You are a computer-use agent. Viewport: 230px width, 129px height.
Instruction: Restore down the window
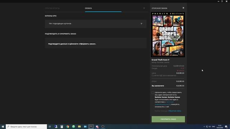tap(222, 1)
